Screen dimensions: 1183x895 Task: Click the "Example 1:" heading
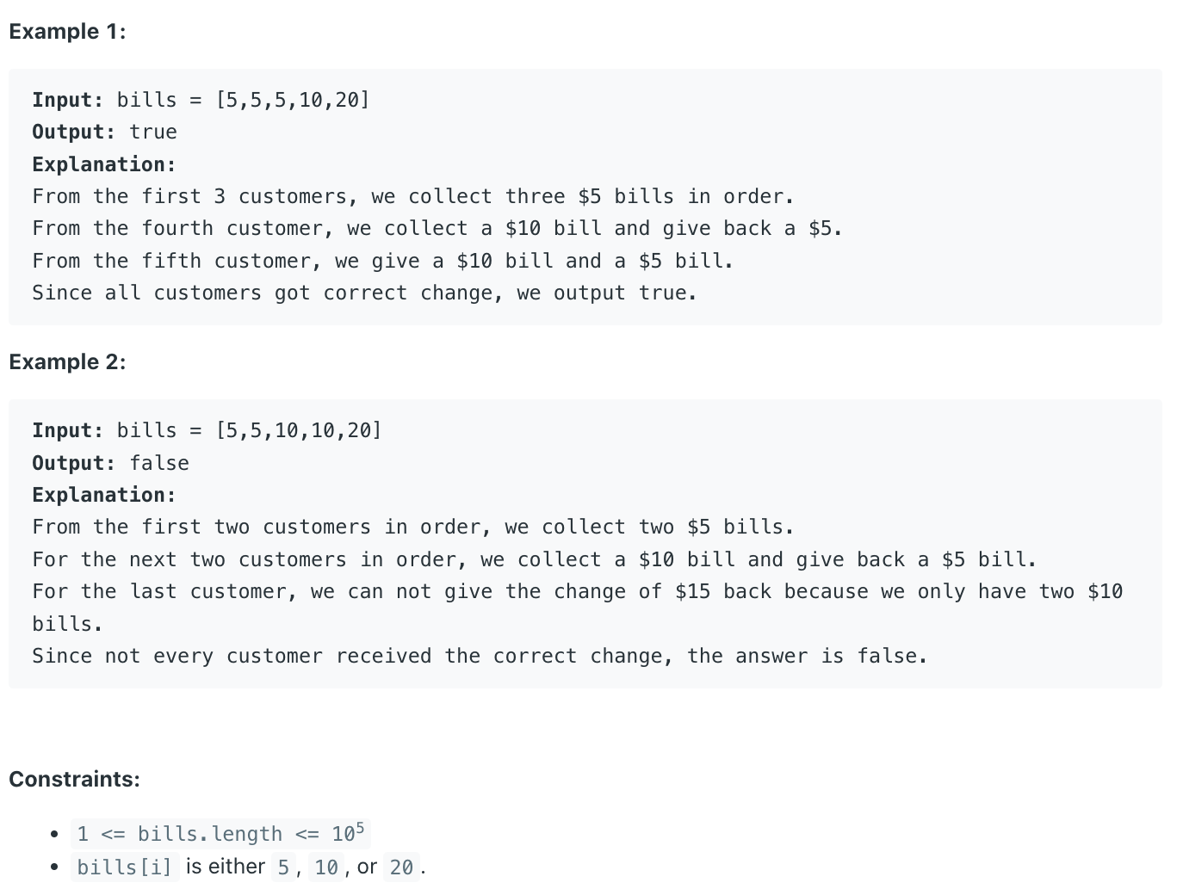click(67, 32)
